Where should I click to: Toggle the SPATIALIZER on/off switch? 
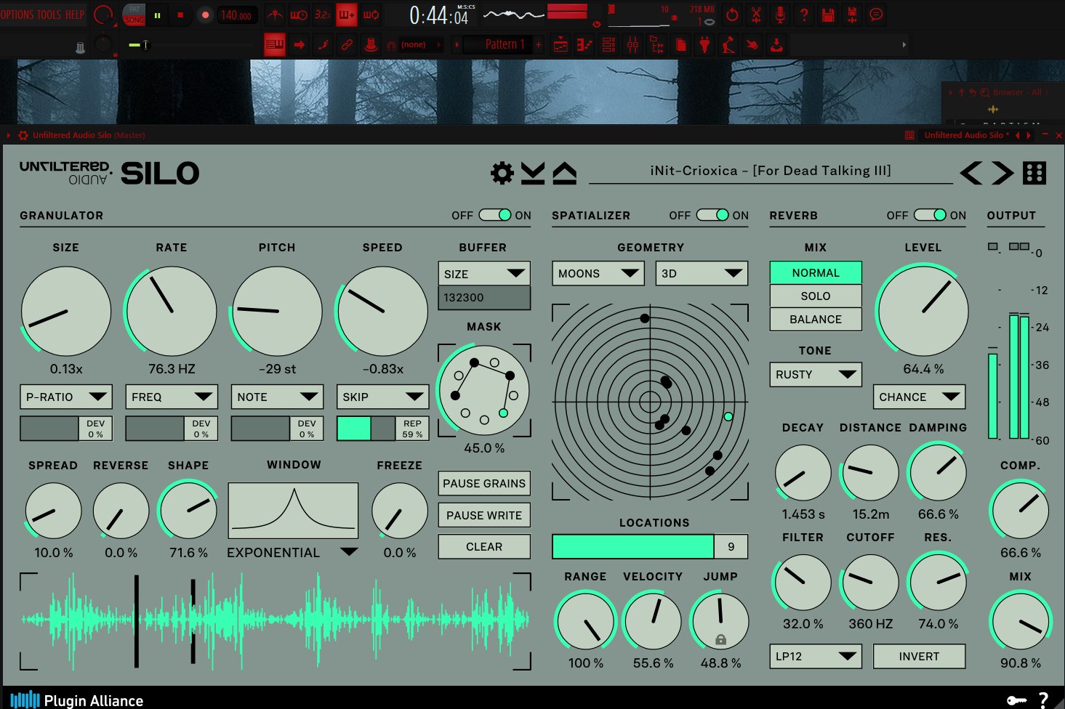click(x=712, y=215)
